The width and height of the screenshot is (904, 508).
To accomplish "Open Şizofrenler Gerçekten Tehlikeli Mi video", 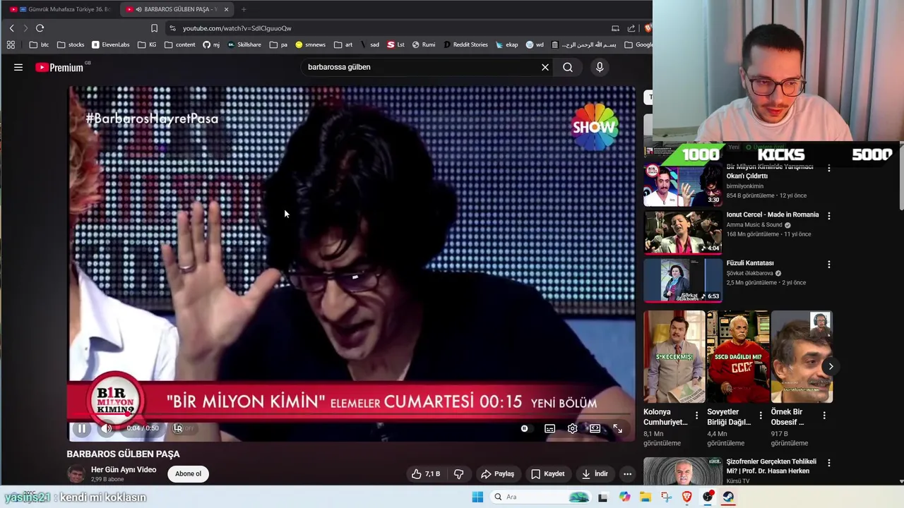I will tap(771, 466).
